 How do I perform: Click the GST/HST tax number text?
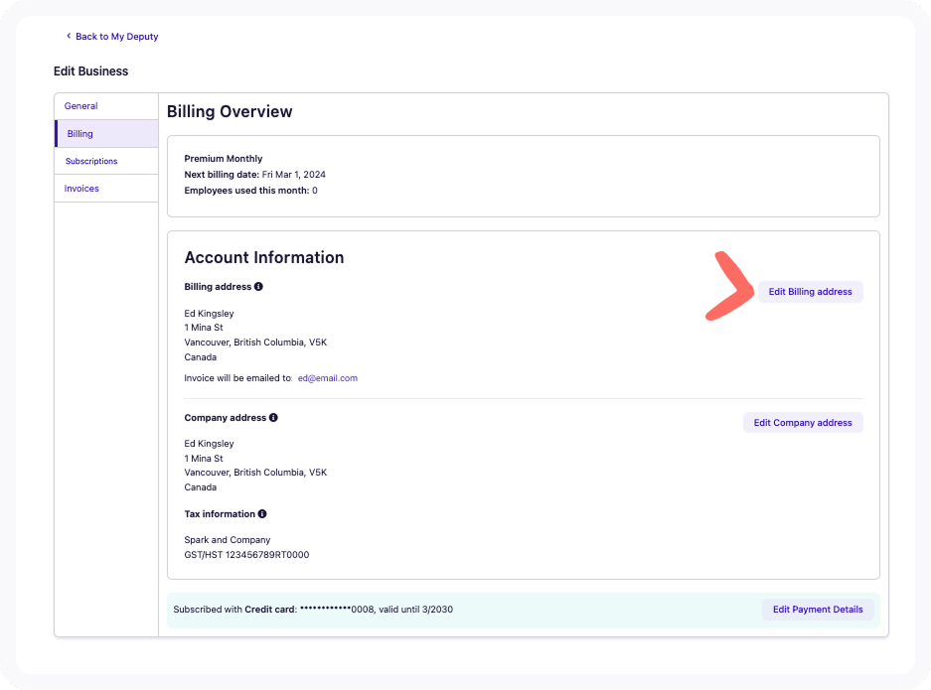pos(246,555)
